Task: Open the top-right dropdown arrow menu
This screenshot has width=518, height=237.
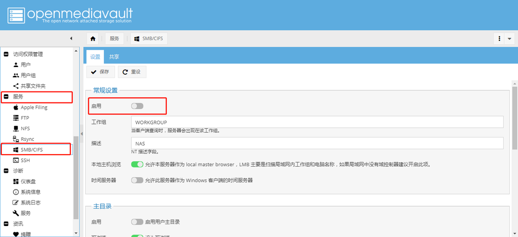Action: (x=509, y=39)
